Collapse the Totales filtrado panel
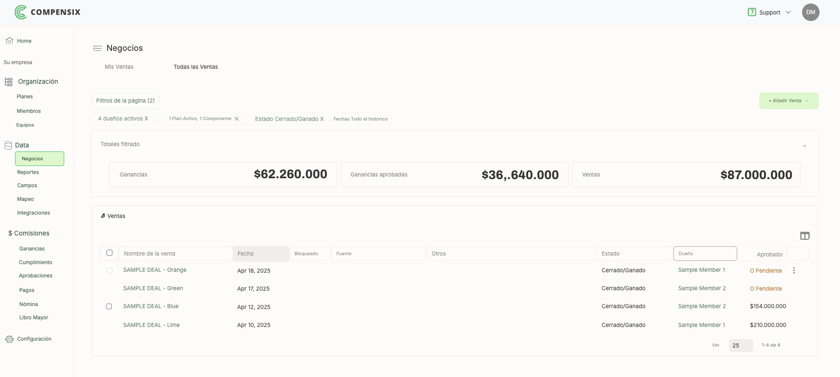This screenshot has width=840, height=377. 805,146
